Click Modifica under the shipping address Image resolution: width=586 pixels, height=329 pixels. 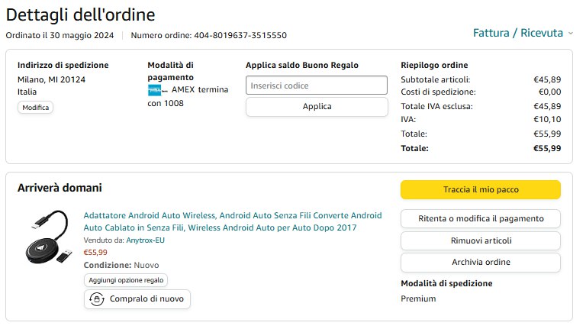coord(36,108)
